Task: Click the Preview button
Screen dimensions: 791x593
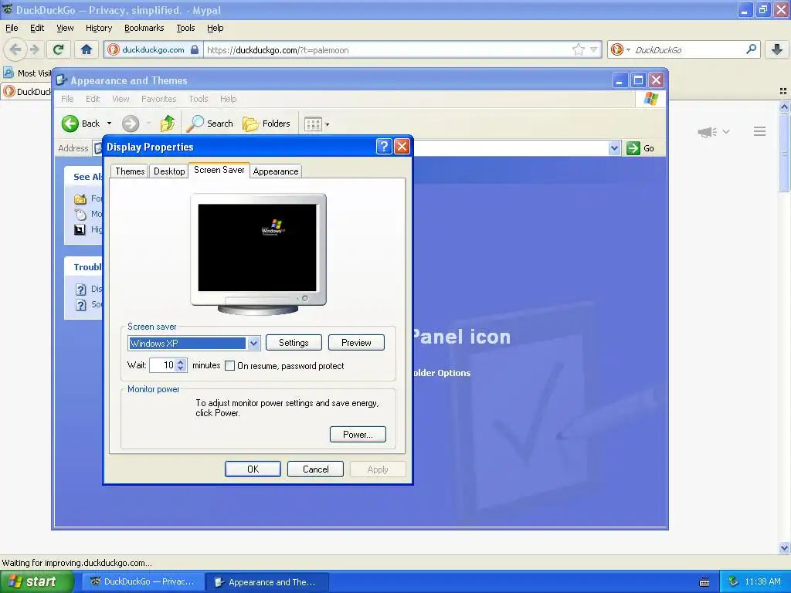Action: [x=356, y=342]
